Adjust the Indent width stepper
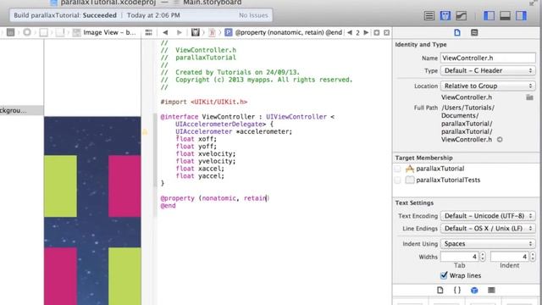Viewport: 542px width, 305px height. tap(533, 257)
